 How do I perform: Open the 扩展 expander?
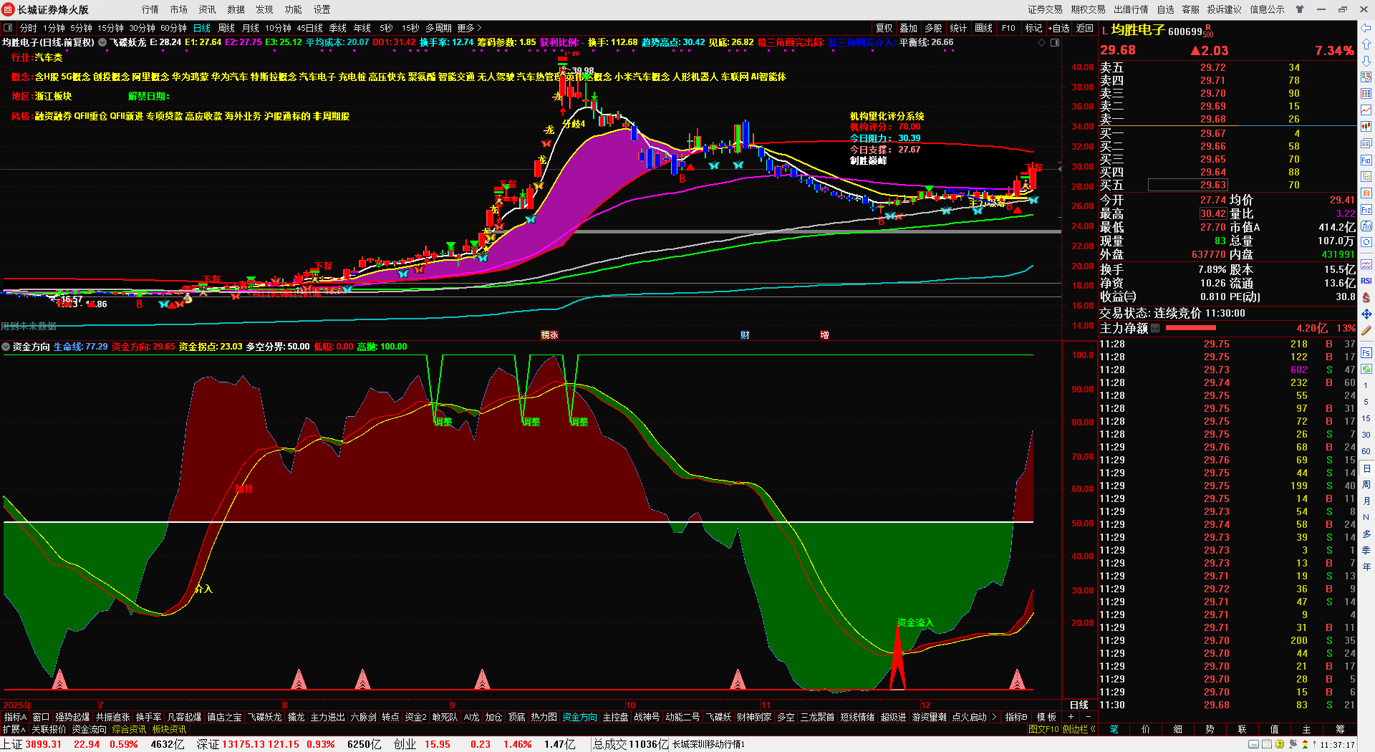pyautogui.click(x=14, y=729)
